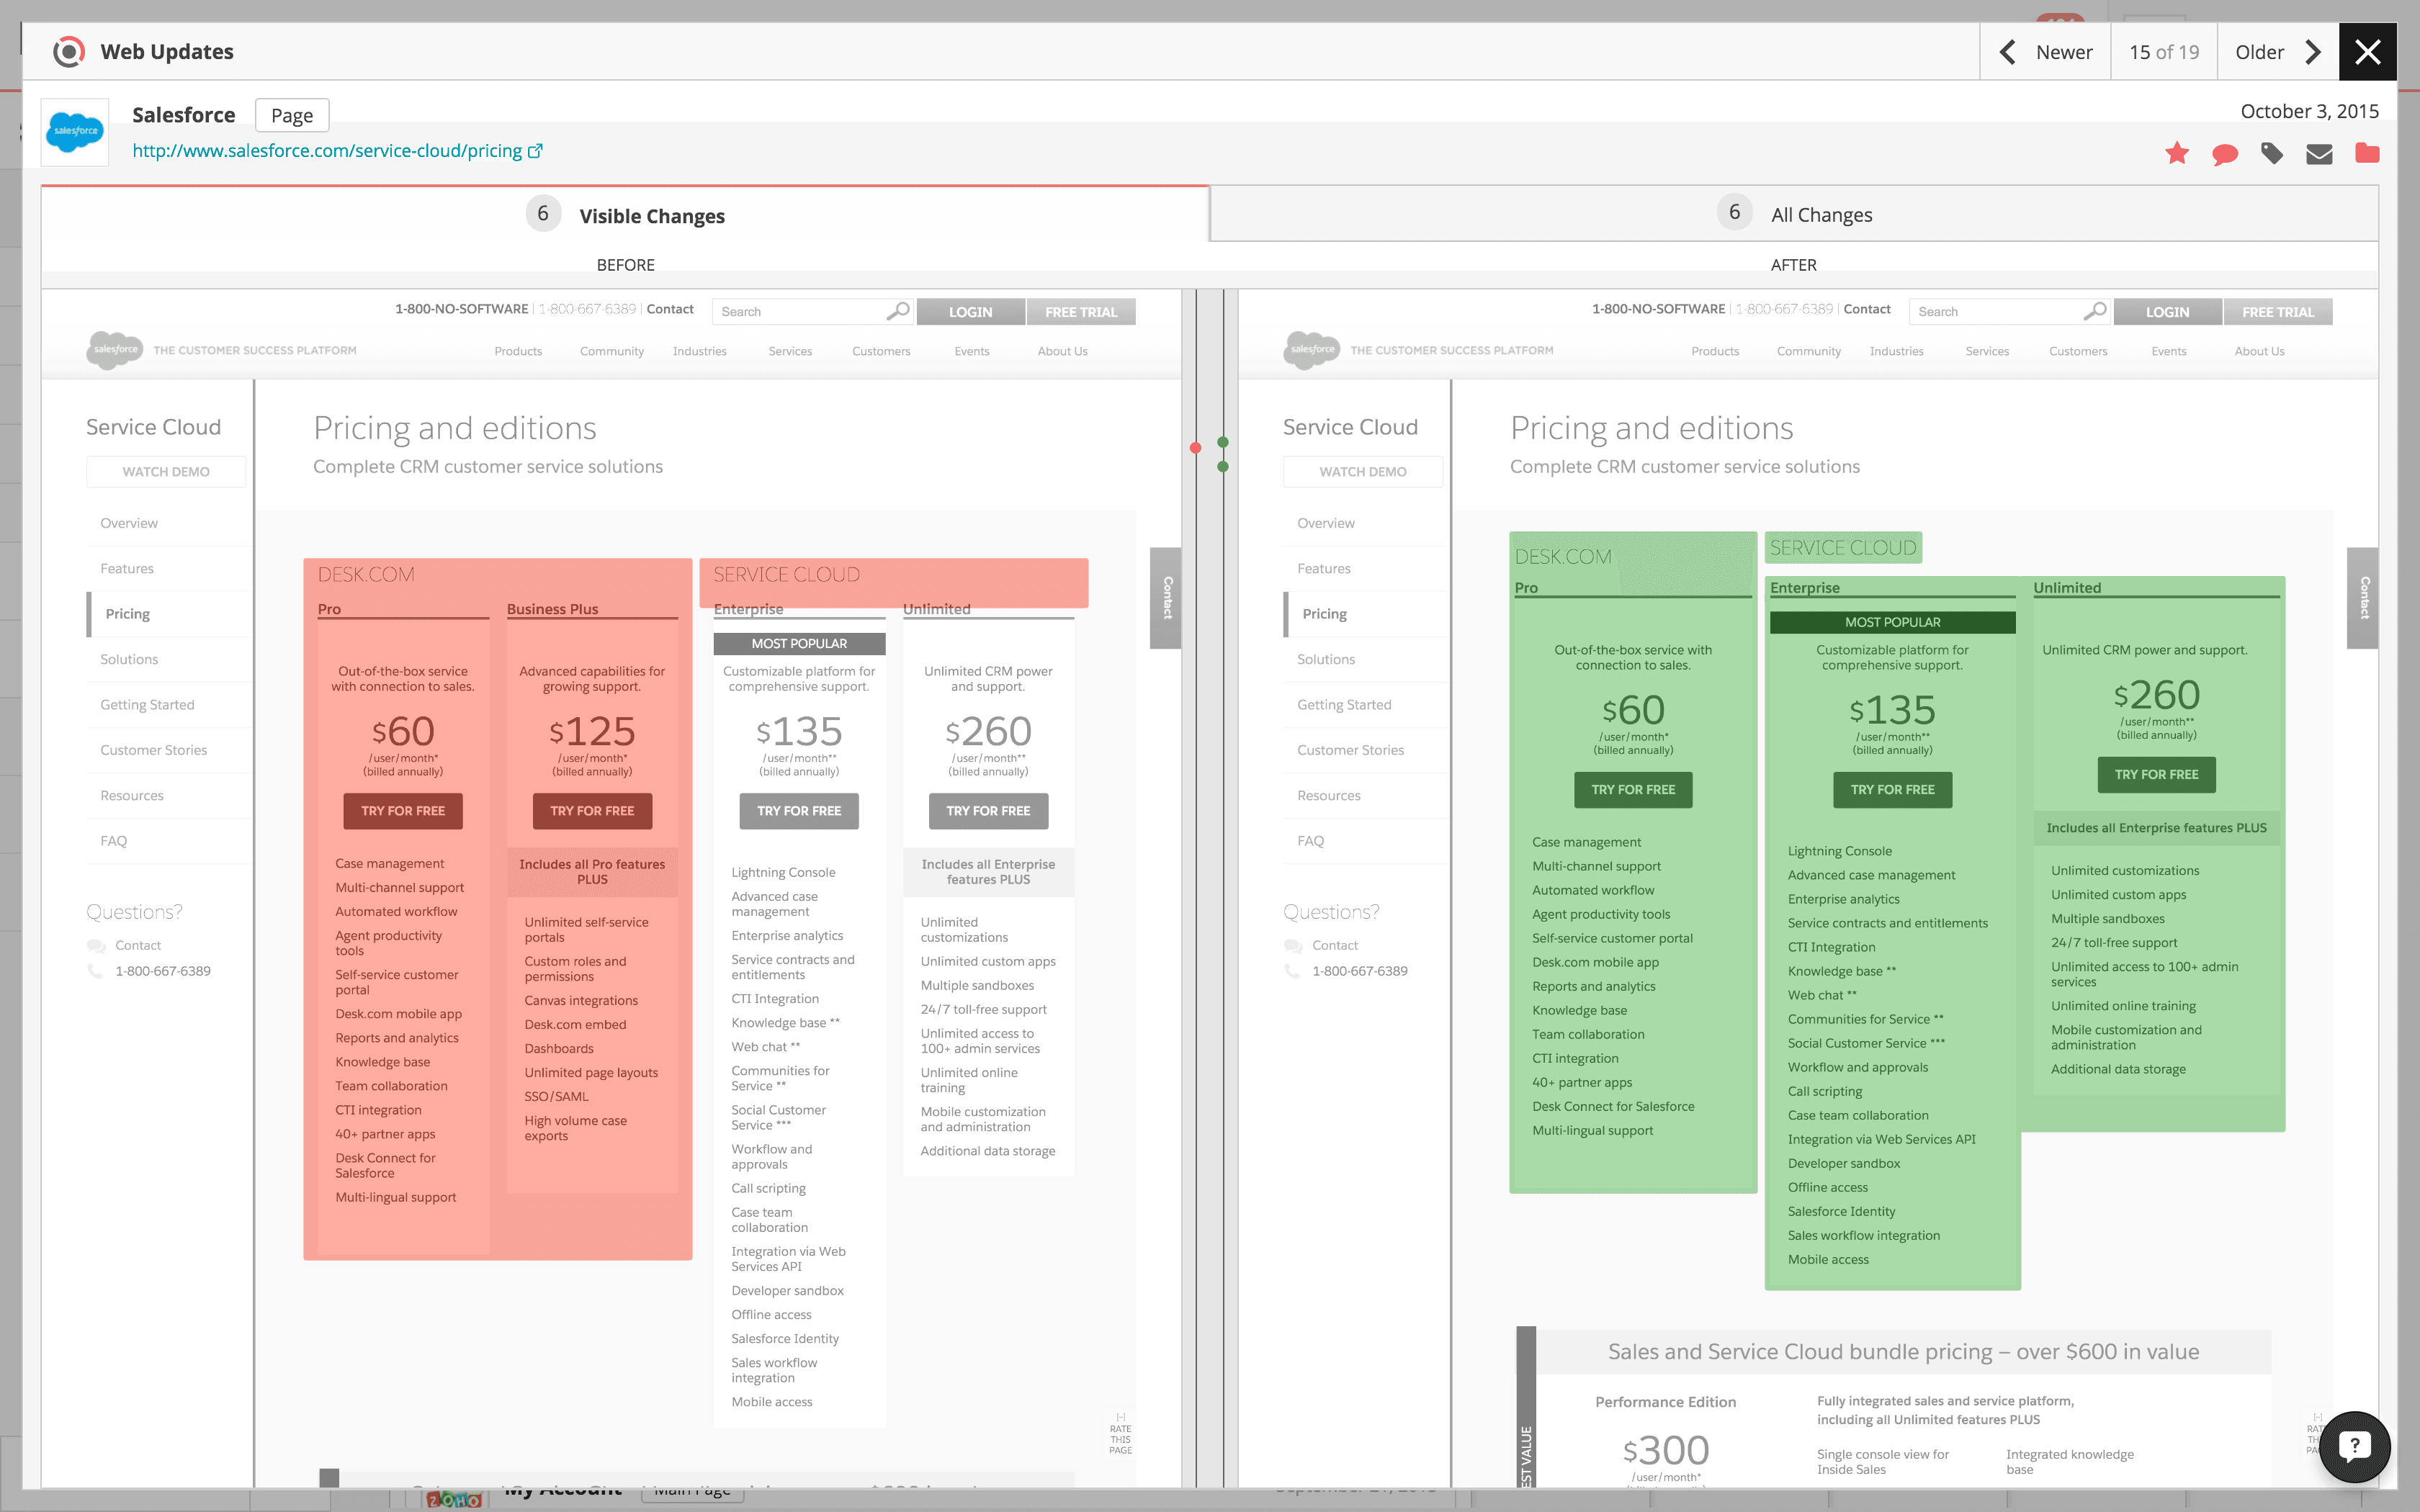Click the Salesforce cloud logo thumbnail
This screenshot has width=2420, height=1512.
click(75, 132)
